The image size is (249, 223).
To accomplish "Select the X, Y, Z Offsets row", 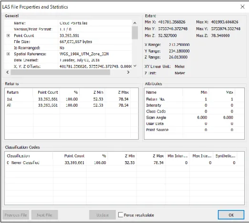I will (x=68, y=67).
